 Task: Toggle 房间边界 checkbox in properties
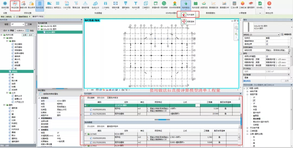(267, 44)
